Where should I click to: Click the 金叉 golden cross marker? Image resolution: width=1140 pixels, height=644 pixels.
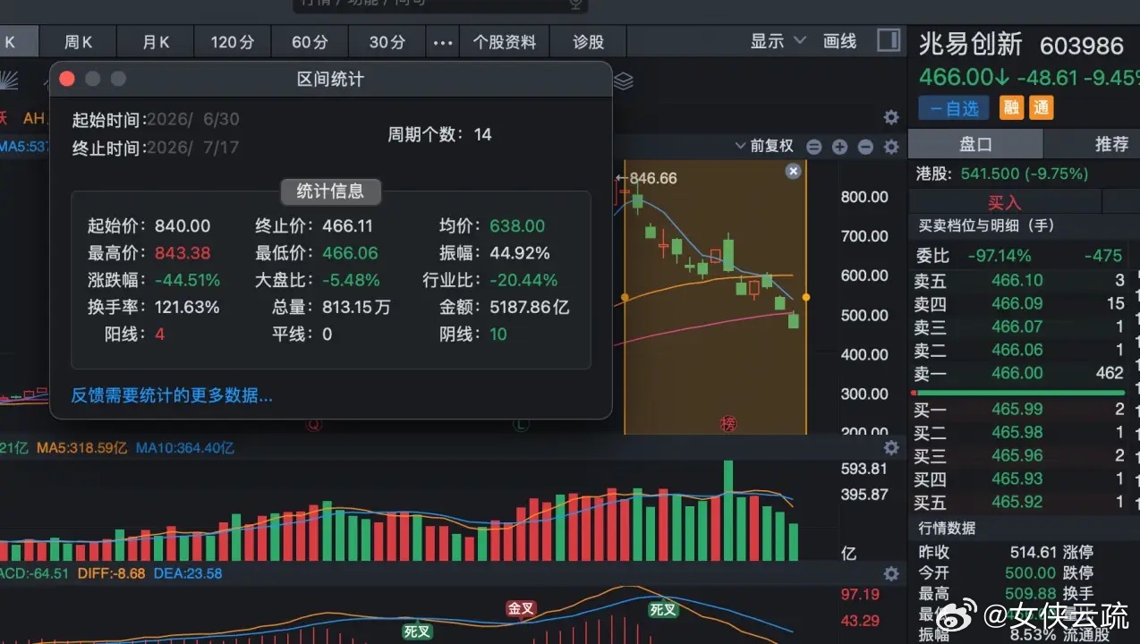click(x=520, y=609)
